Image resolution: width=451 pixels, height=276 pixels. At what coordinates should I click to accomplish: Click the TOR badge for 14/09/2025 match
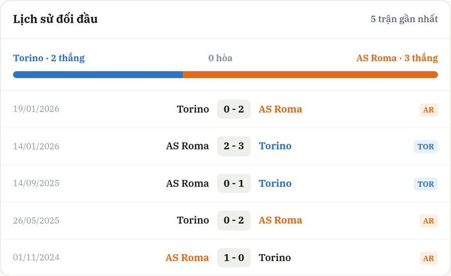426,184
